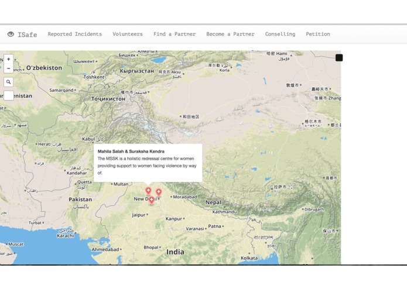Open Find a Partner menu item
The height and width of the screenshot is (289, 407).
[x=175, y=34]
